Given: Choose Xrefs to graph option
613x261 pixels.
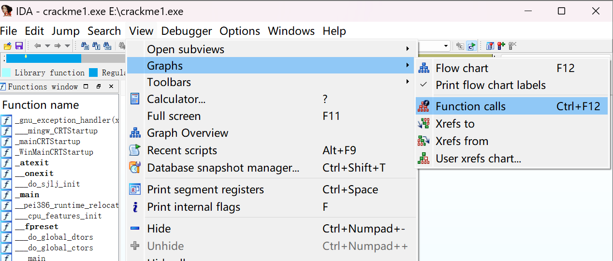Looking at the screenshot, I should [512, 124].
